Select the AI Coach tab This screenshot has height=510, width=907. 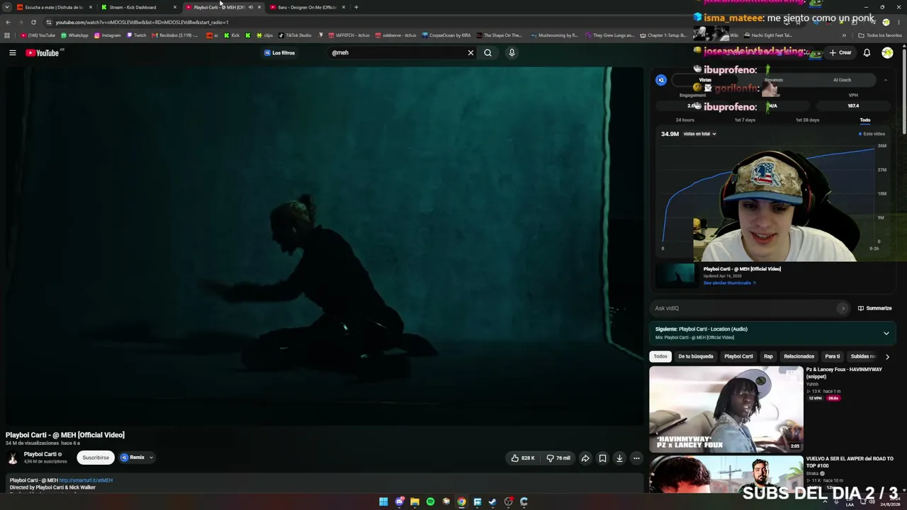pos(842,80)
